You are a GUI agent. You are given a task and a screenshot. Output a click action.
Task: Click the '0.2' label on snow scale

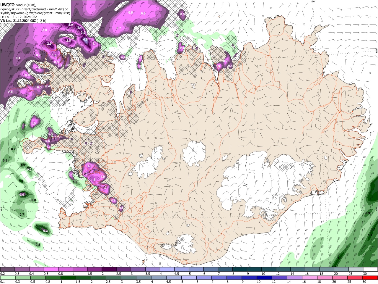(2, 274)
